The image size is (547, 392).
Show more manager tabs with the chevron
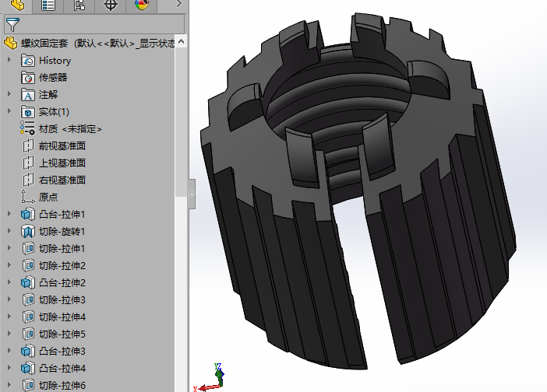(178, 4)
